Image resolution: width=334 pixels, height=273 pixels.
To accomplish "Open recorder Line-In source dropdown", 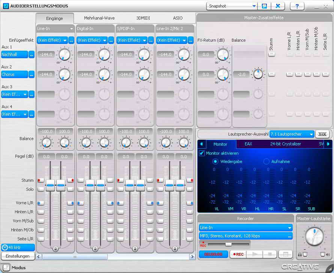I will 245,228.
